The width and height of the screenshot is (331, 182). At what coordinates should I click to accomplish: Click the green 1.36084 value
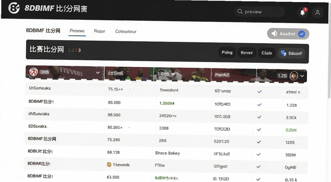click(167, 103)
